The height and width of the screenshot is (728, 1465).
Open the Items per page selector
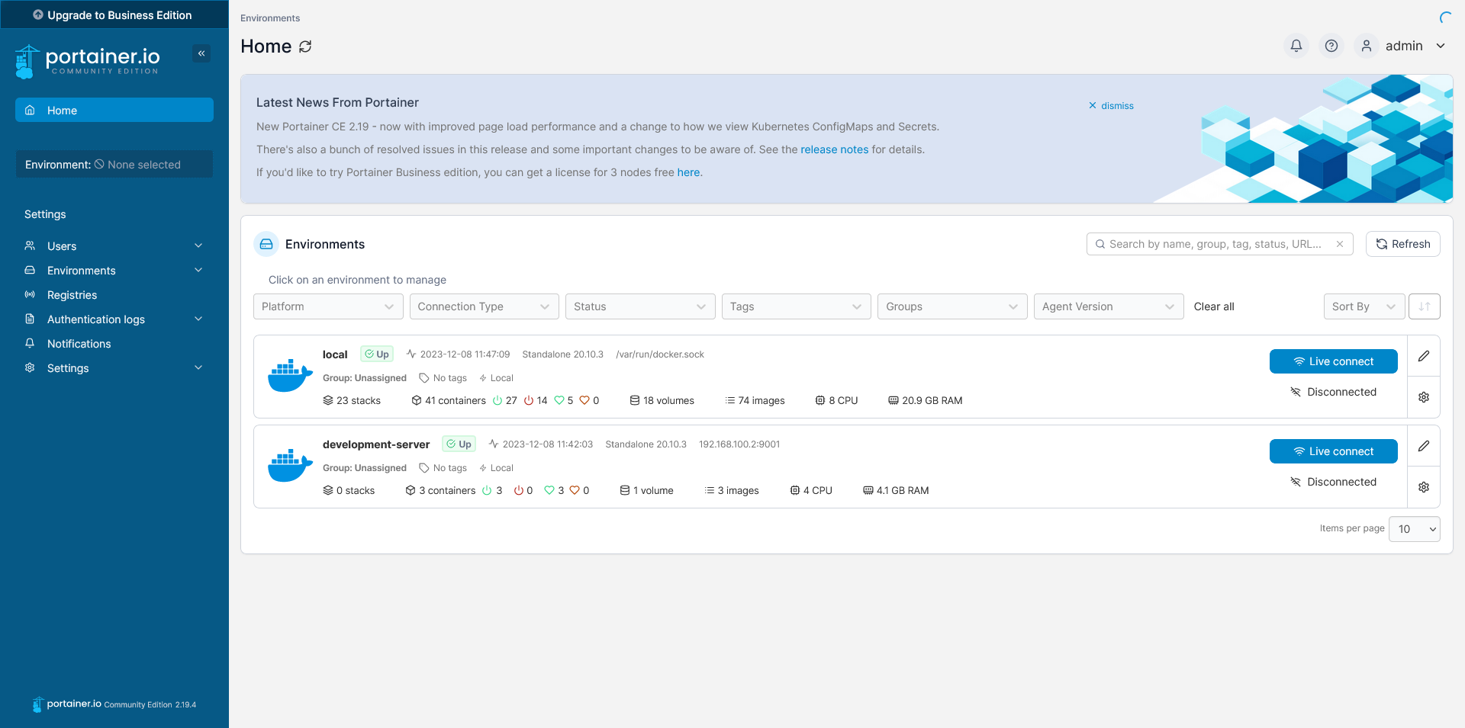tap(1414, 528)
